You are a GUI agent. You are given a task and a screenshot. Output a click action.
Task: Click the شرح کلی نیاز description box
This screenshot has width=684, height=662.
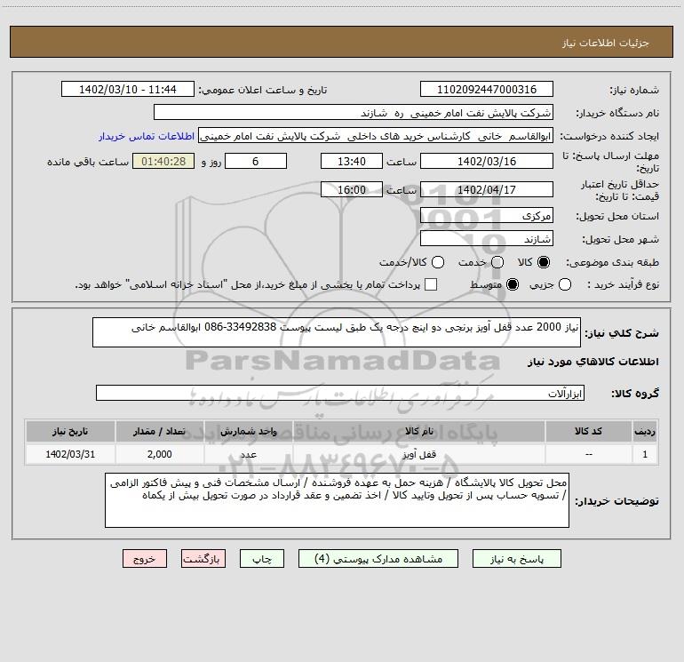(x=337, y=332)
